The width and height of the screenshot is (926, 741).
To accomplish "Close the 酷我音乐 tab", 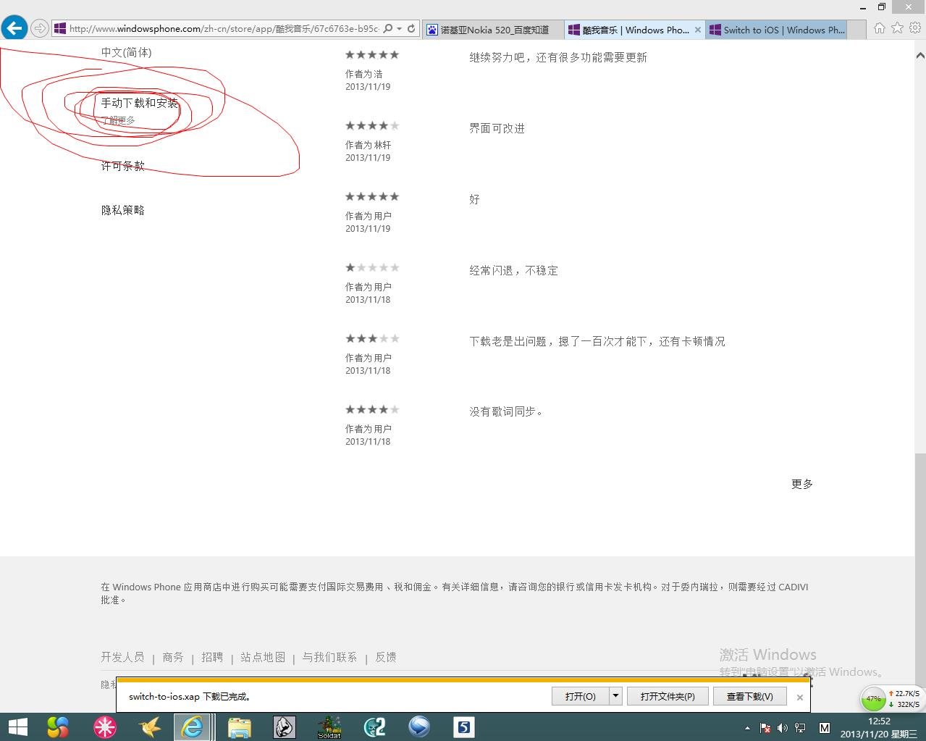I will pos(698,30).
